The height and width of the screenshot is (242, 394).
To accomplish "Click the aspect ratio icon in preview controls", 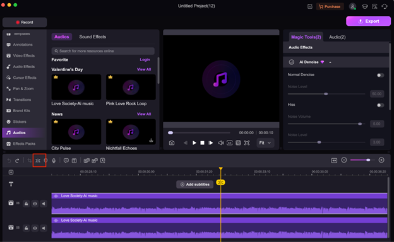I will pyautogui.click(x=229, y=143).
